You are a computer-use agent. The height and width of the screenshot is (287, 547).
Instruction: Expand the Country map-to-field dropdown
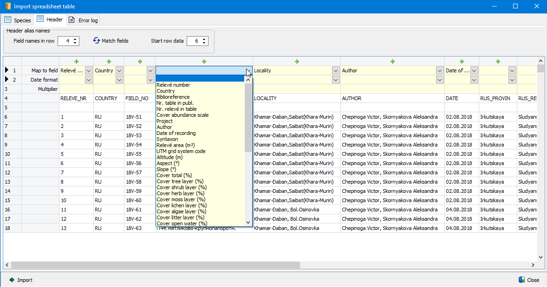click(x=119, y=70)
